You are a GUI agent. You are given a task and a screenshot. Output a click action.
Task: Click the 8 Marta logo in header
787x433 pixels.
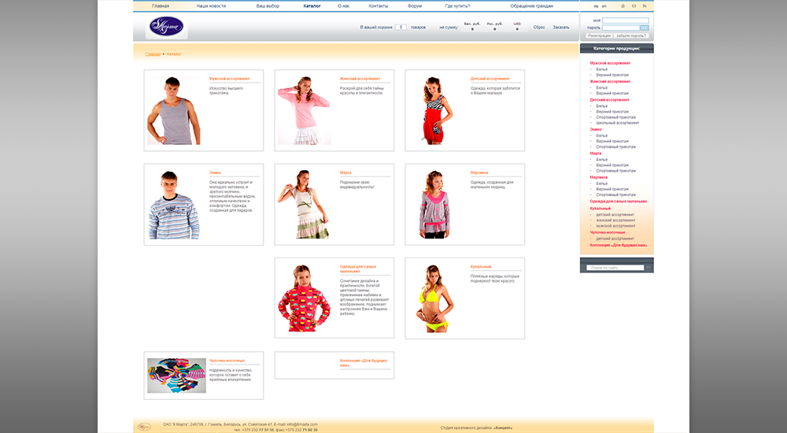coord(166,28)
